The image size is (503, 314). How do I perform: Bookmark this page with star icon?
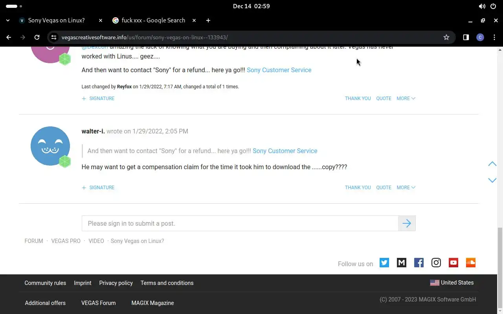pyautogui.click(x=446, y=37)
